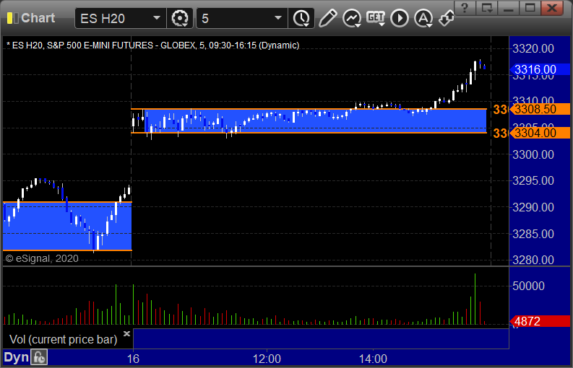This screenshot has height=368, width=573.
Task: Start bar replay with the play icon
Action: [400, 18]
